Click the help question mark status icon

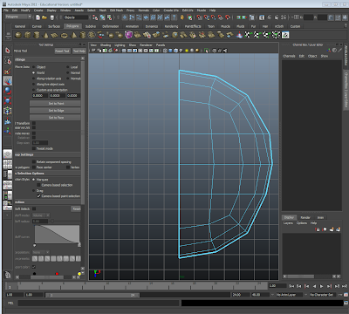click(x=174, y=17)
